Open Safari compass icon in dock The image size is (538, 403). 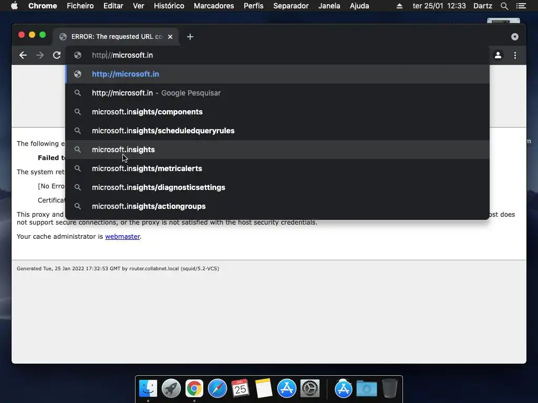point(217,389)
